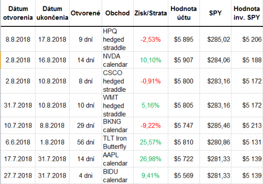Viewport: 263px width, 184px height.
Task: Click the 10,10% profit cell
Action: pos(151,60)
